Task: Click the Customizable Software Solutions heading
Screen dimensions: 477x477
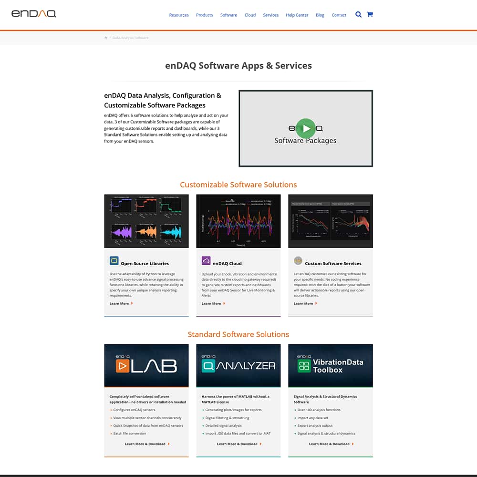Action: coord(238,185)
